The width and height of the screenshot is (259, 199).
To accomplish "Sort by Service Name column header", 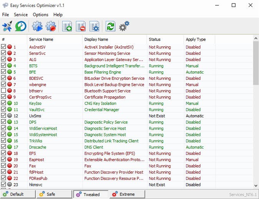I will (x=55, y=39).
